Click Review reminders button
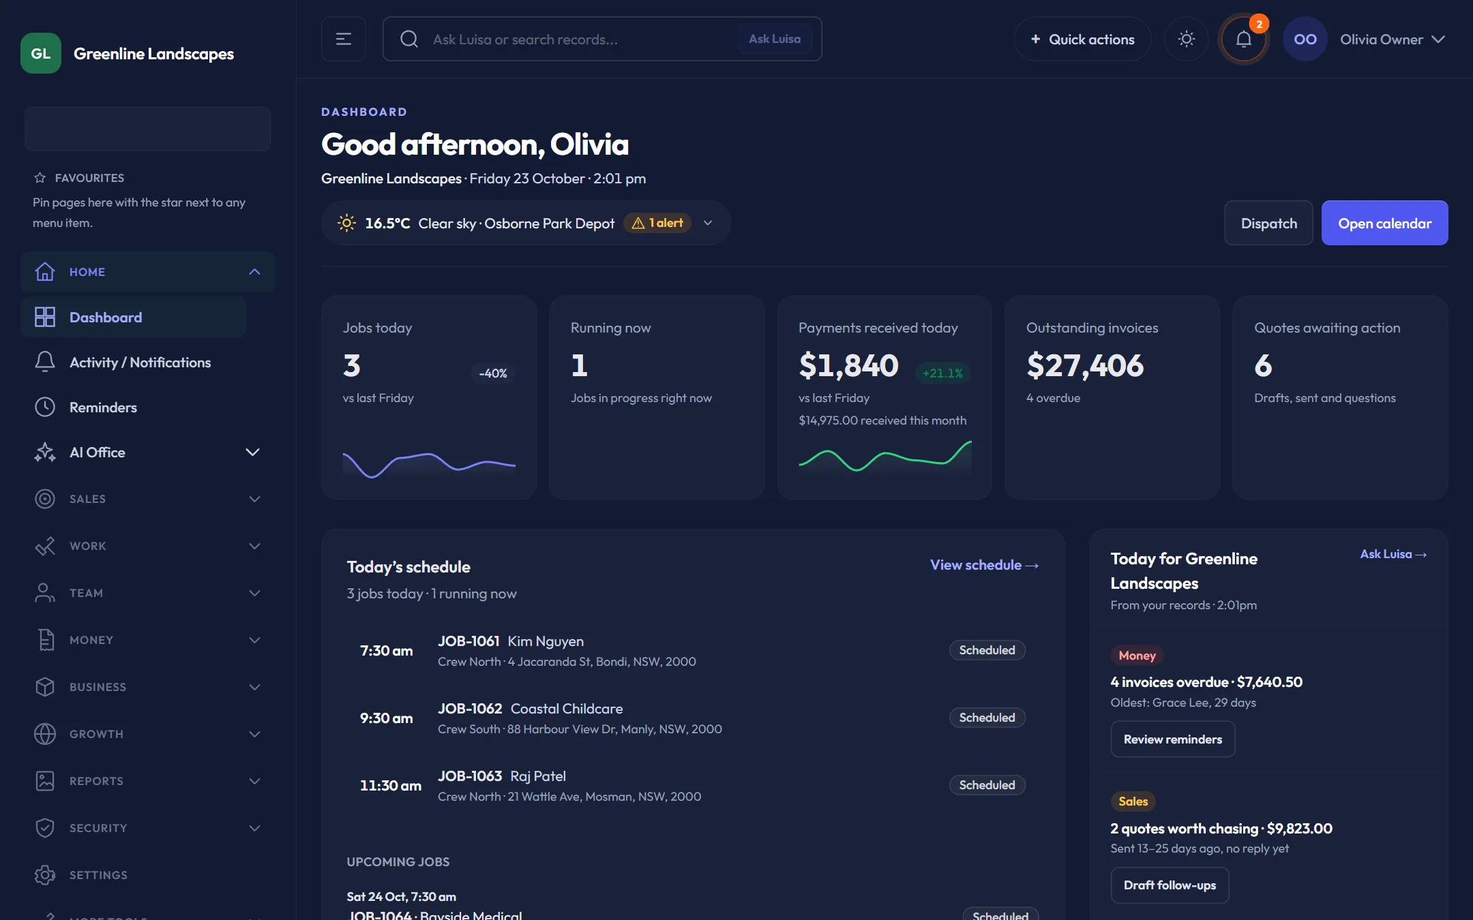Image resolution: width=1473 pixels, height=920 pixels. [1173, 739]
